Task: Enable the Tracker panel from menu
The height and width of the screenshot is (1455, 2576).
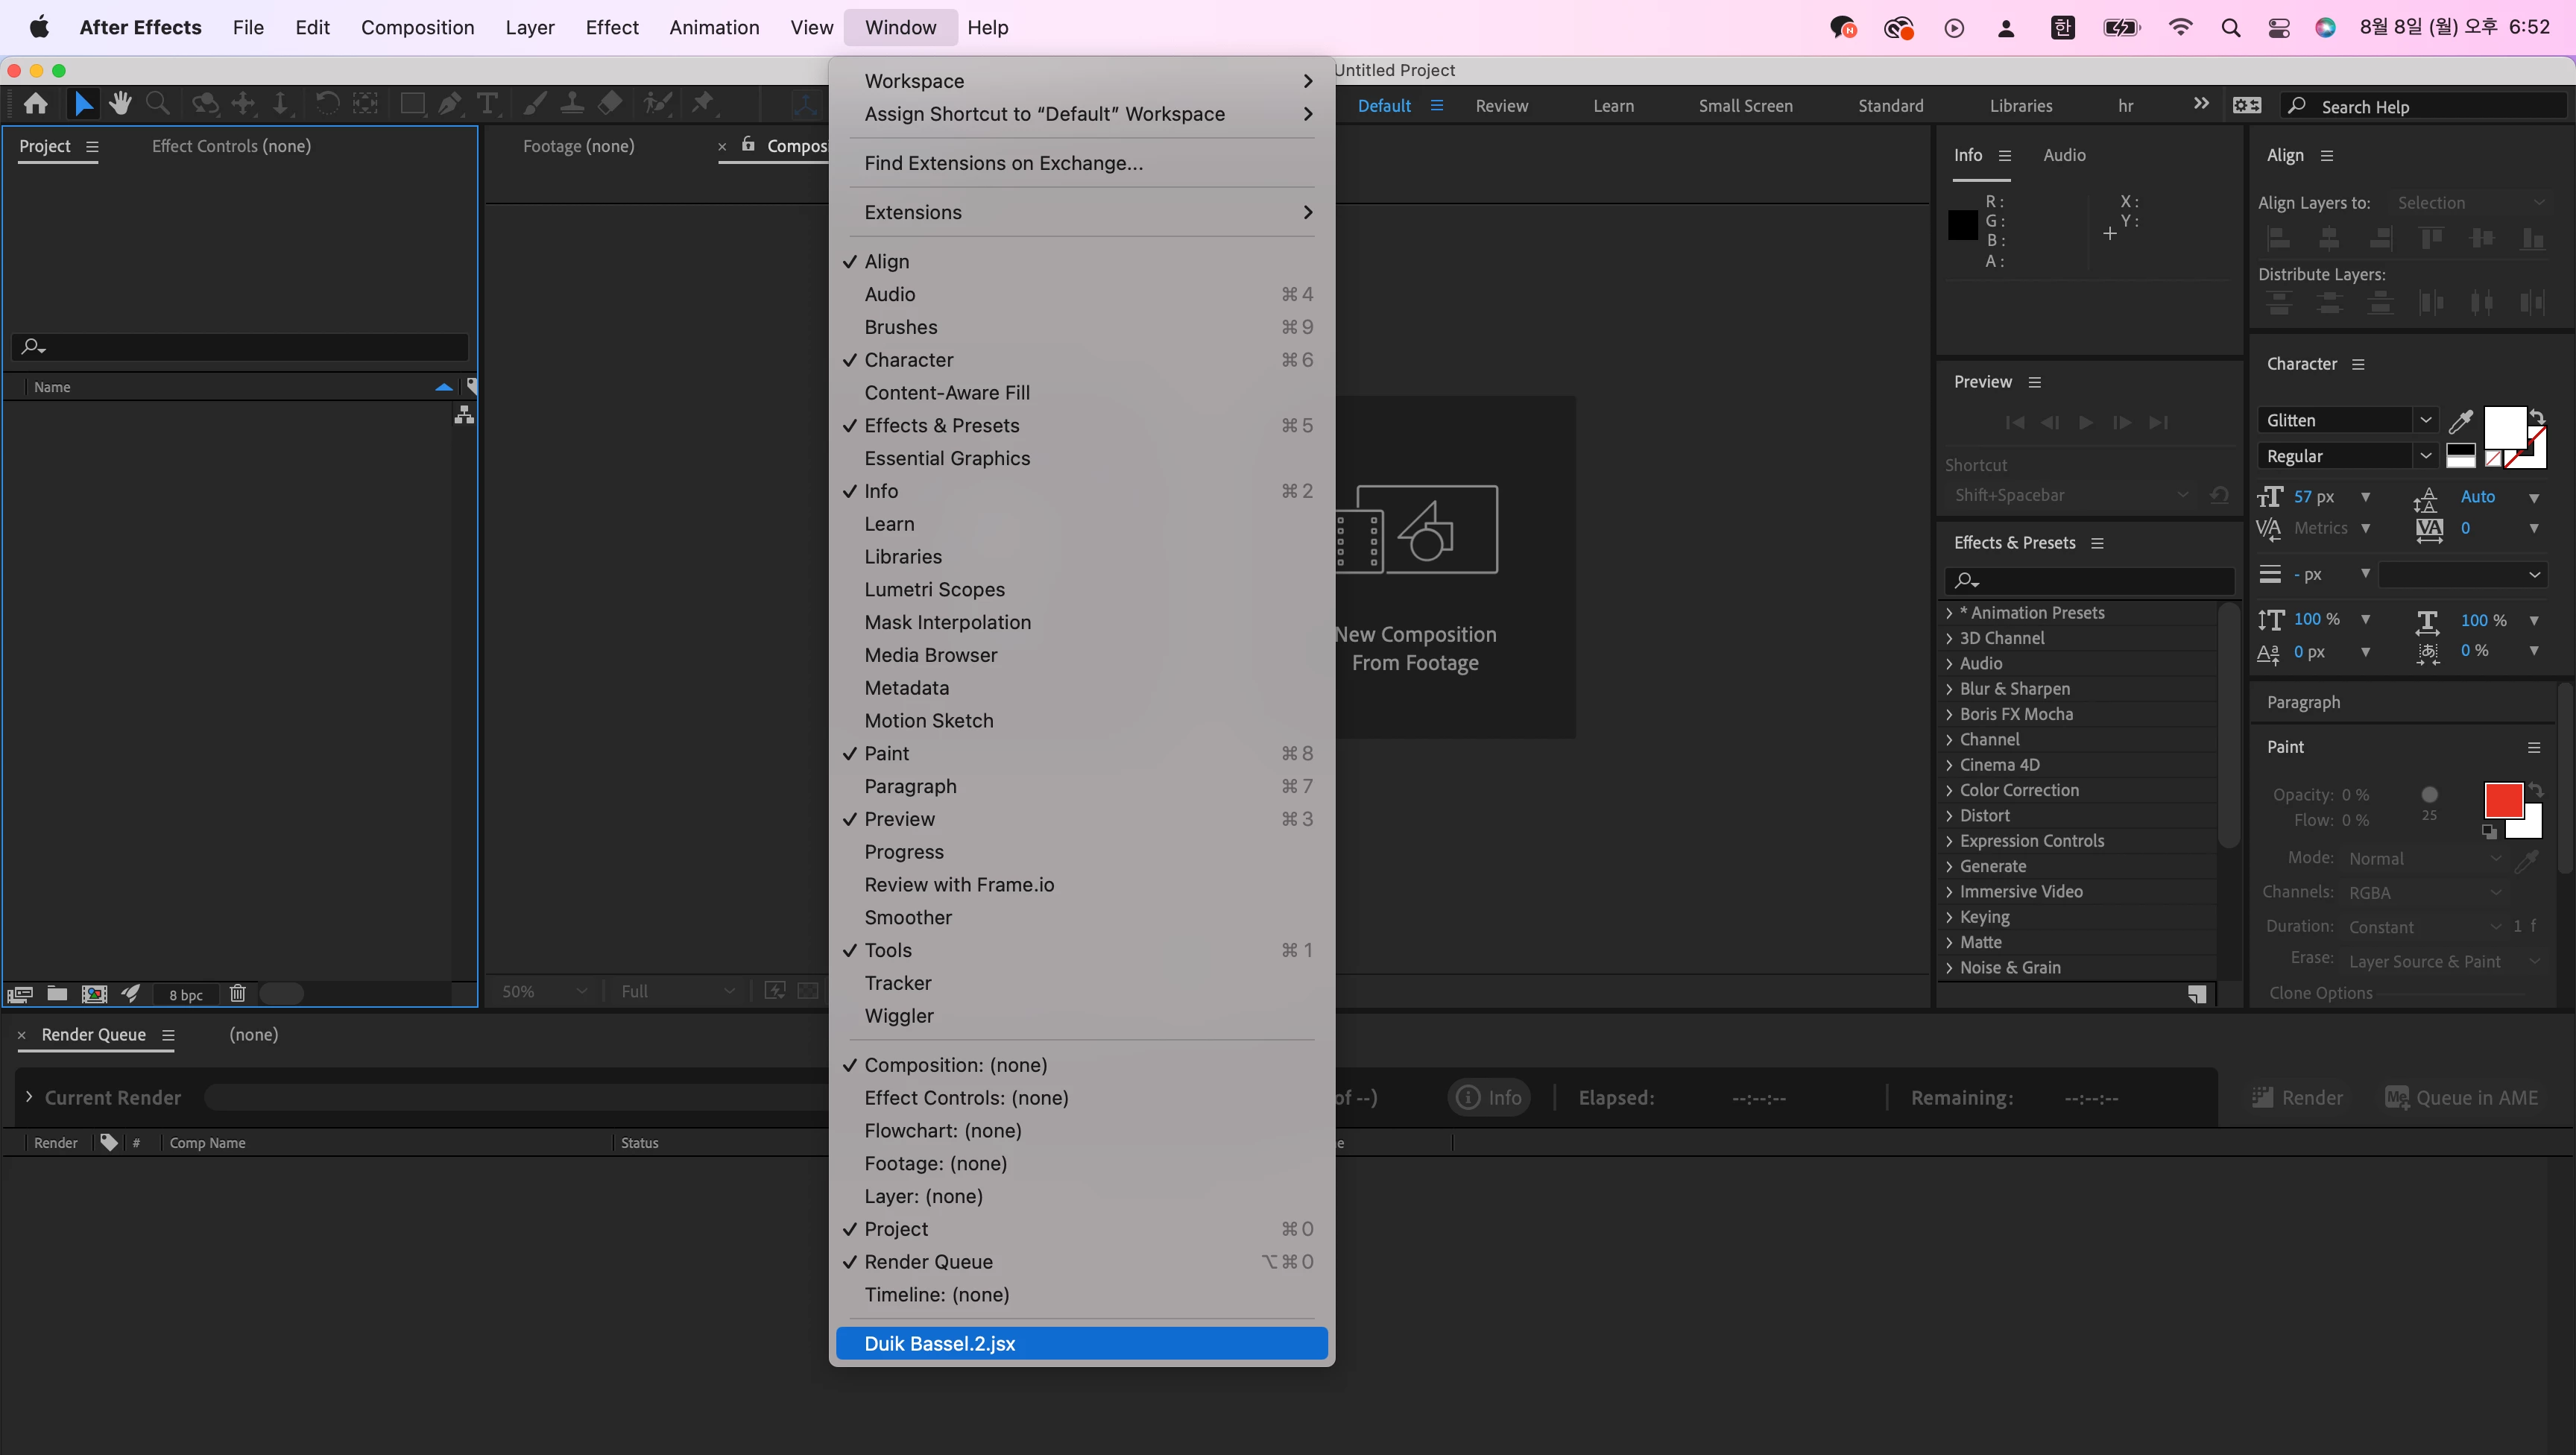Action: pyautogui.click(x=898, y=983)
